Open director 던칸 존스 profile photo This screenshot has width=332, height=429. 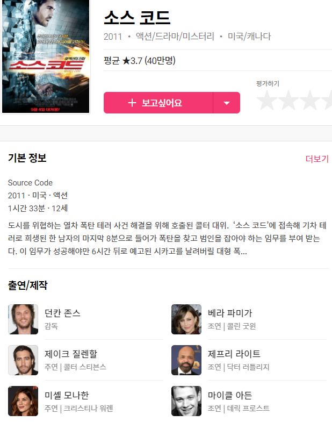coord(23,319)
